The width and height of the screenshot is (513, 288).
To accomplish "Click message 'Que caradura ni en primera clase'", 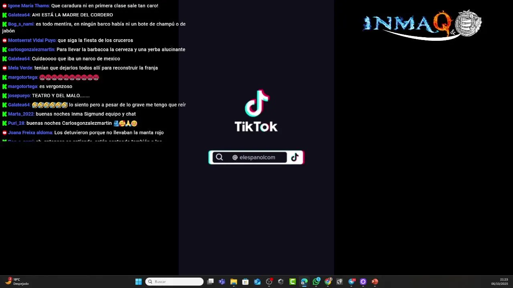I will pos(105,6).
